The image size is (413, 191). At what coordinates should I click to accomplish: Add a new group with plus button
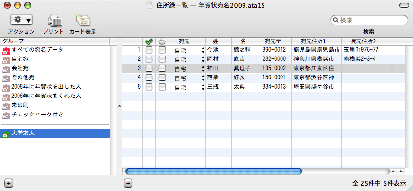(x=8, y=183)
